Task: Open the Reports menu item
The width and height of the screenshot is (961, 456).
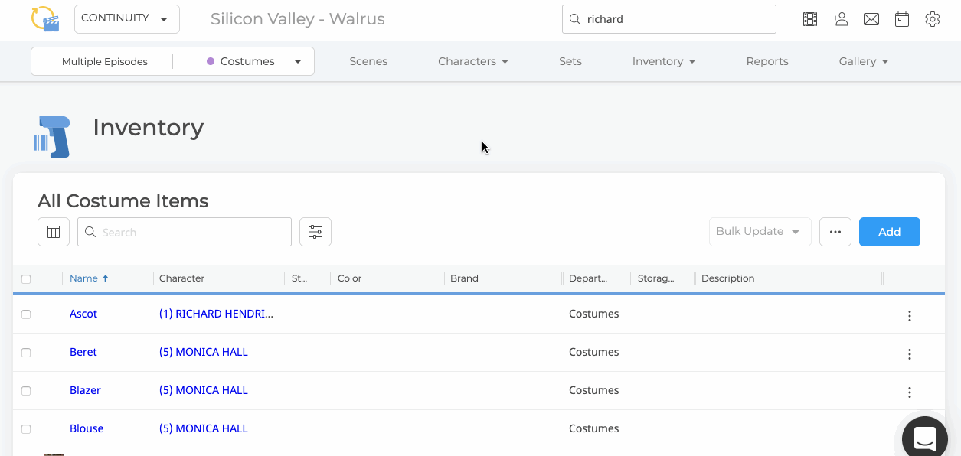Action: [767, 60]
